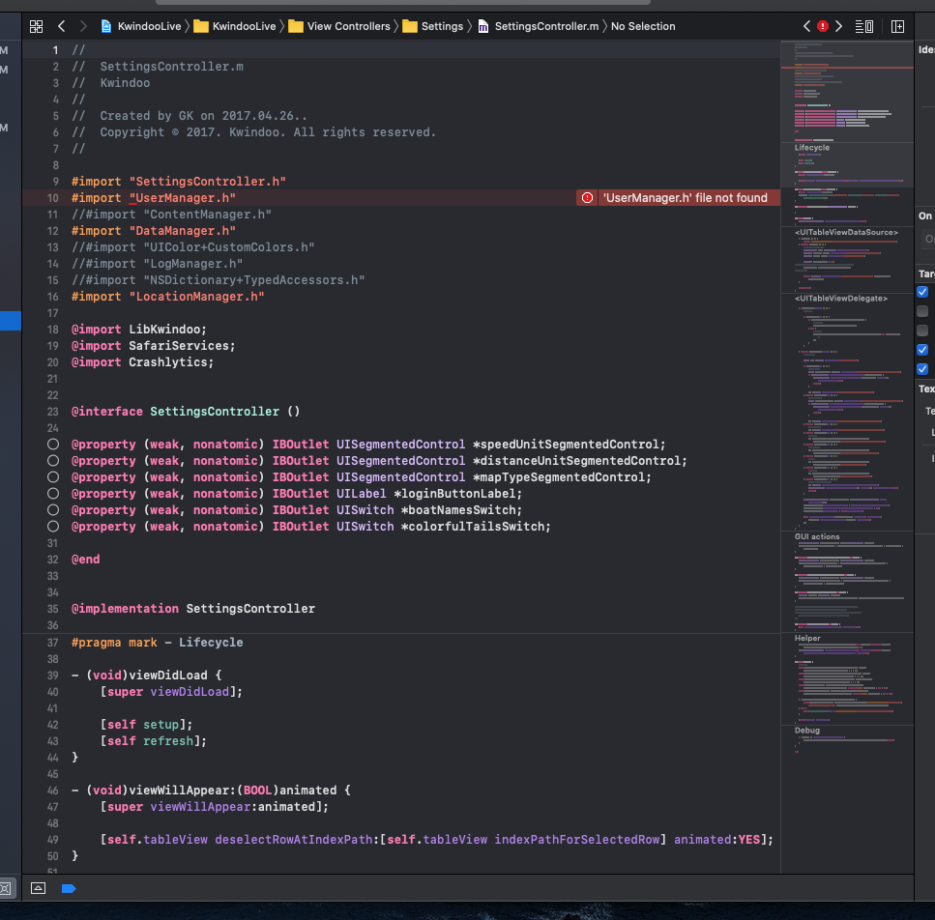Jump to Helper section in minimap
Image resolution: width=935 pixels, height=920 pixels.
[807, 638]
